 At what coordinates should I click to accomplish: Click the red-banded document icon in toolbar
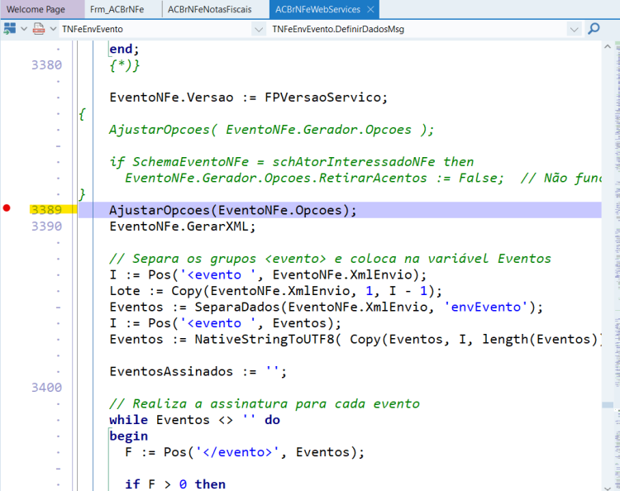[x=39, y=29]
